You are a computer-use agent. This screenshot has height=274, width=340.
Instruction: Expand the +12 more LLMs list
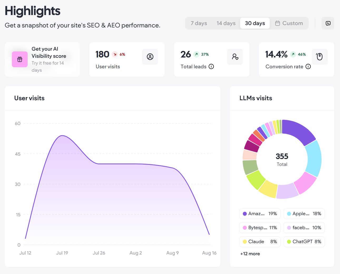click(250, 254)
